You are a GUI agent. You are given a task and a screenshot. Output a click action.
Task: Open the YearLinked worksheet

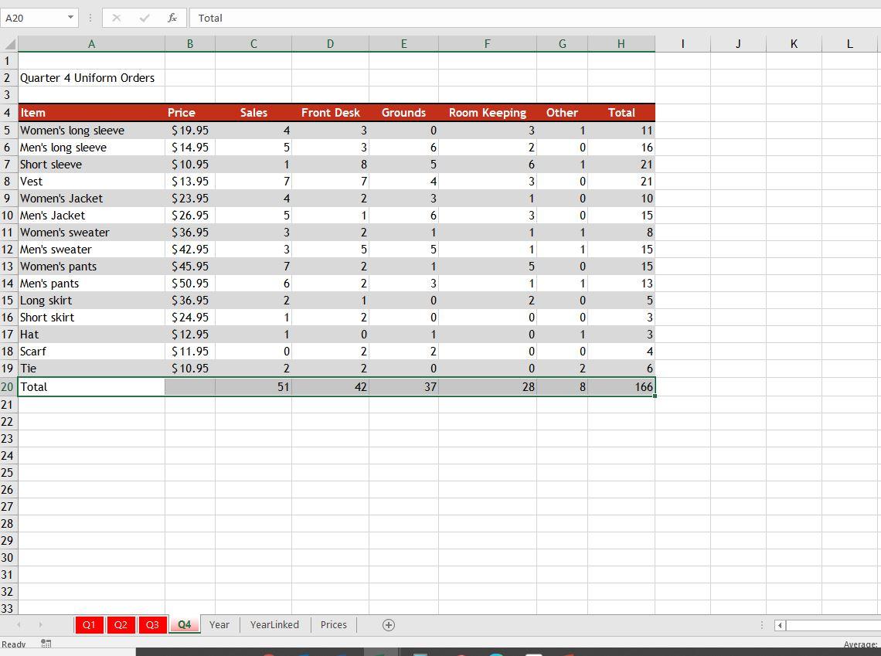(274, 624)
